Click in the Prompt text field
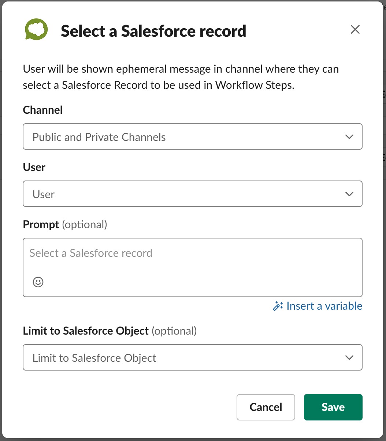The image size is (386, 441). pos(193,267)
